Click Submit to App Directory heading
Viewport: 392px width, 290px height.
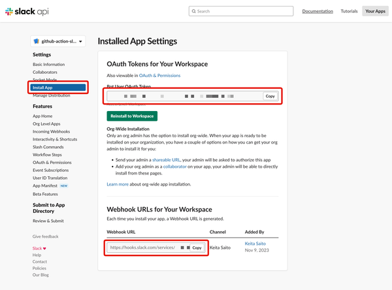[49, 208]
